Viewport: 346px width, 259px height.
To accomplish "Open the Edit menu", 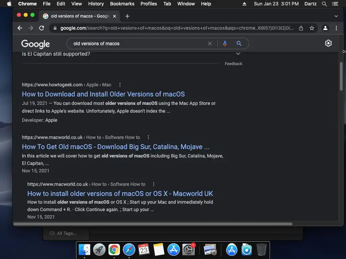I will (61, 4).
